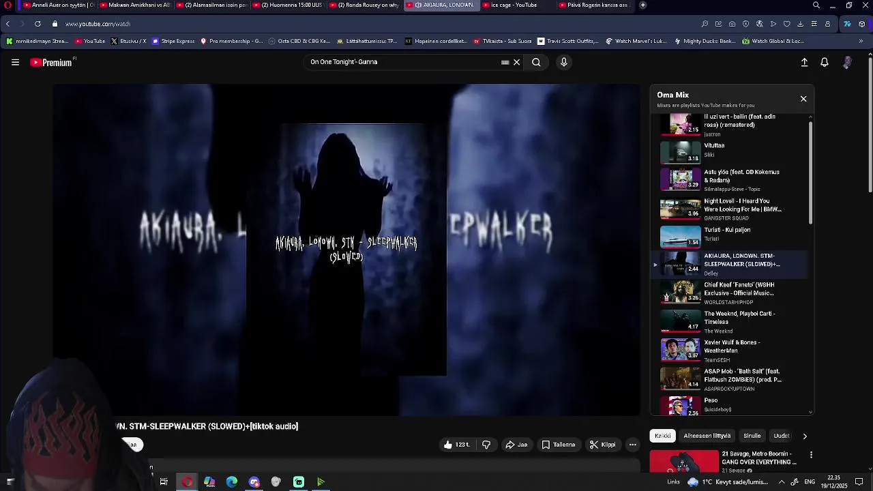Show hidden system tray icons chevron

pyautogui.click(x=782, y=482)
